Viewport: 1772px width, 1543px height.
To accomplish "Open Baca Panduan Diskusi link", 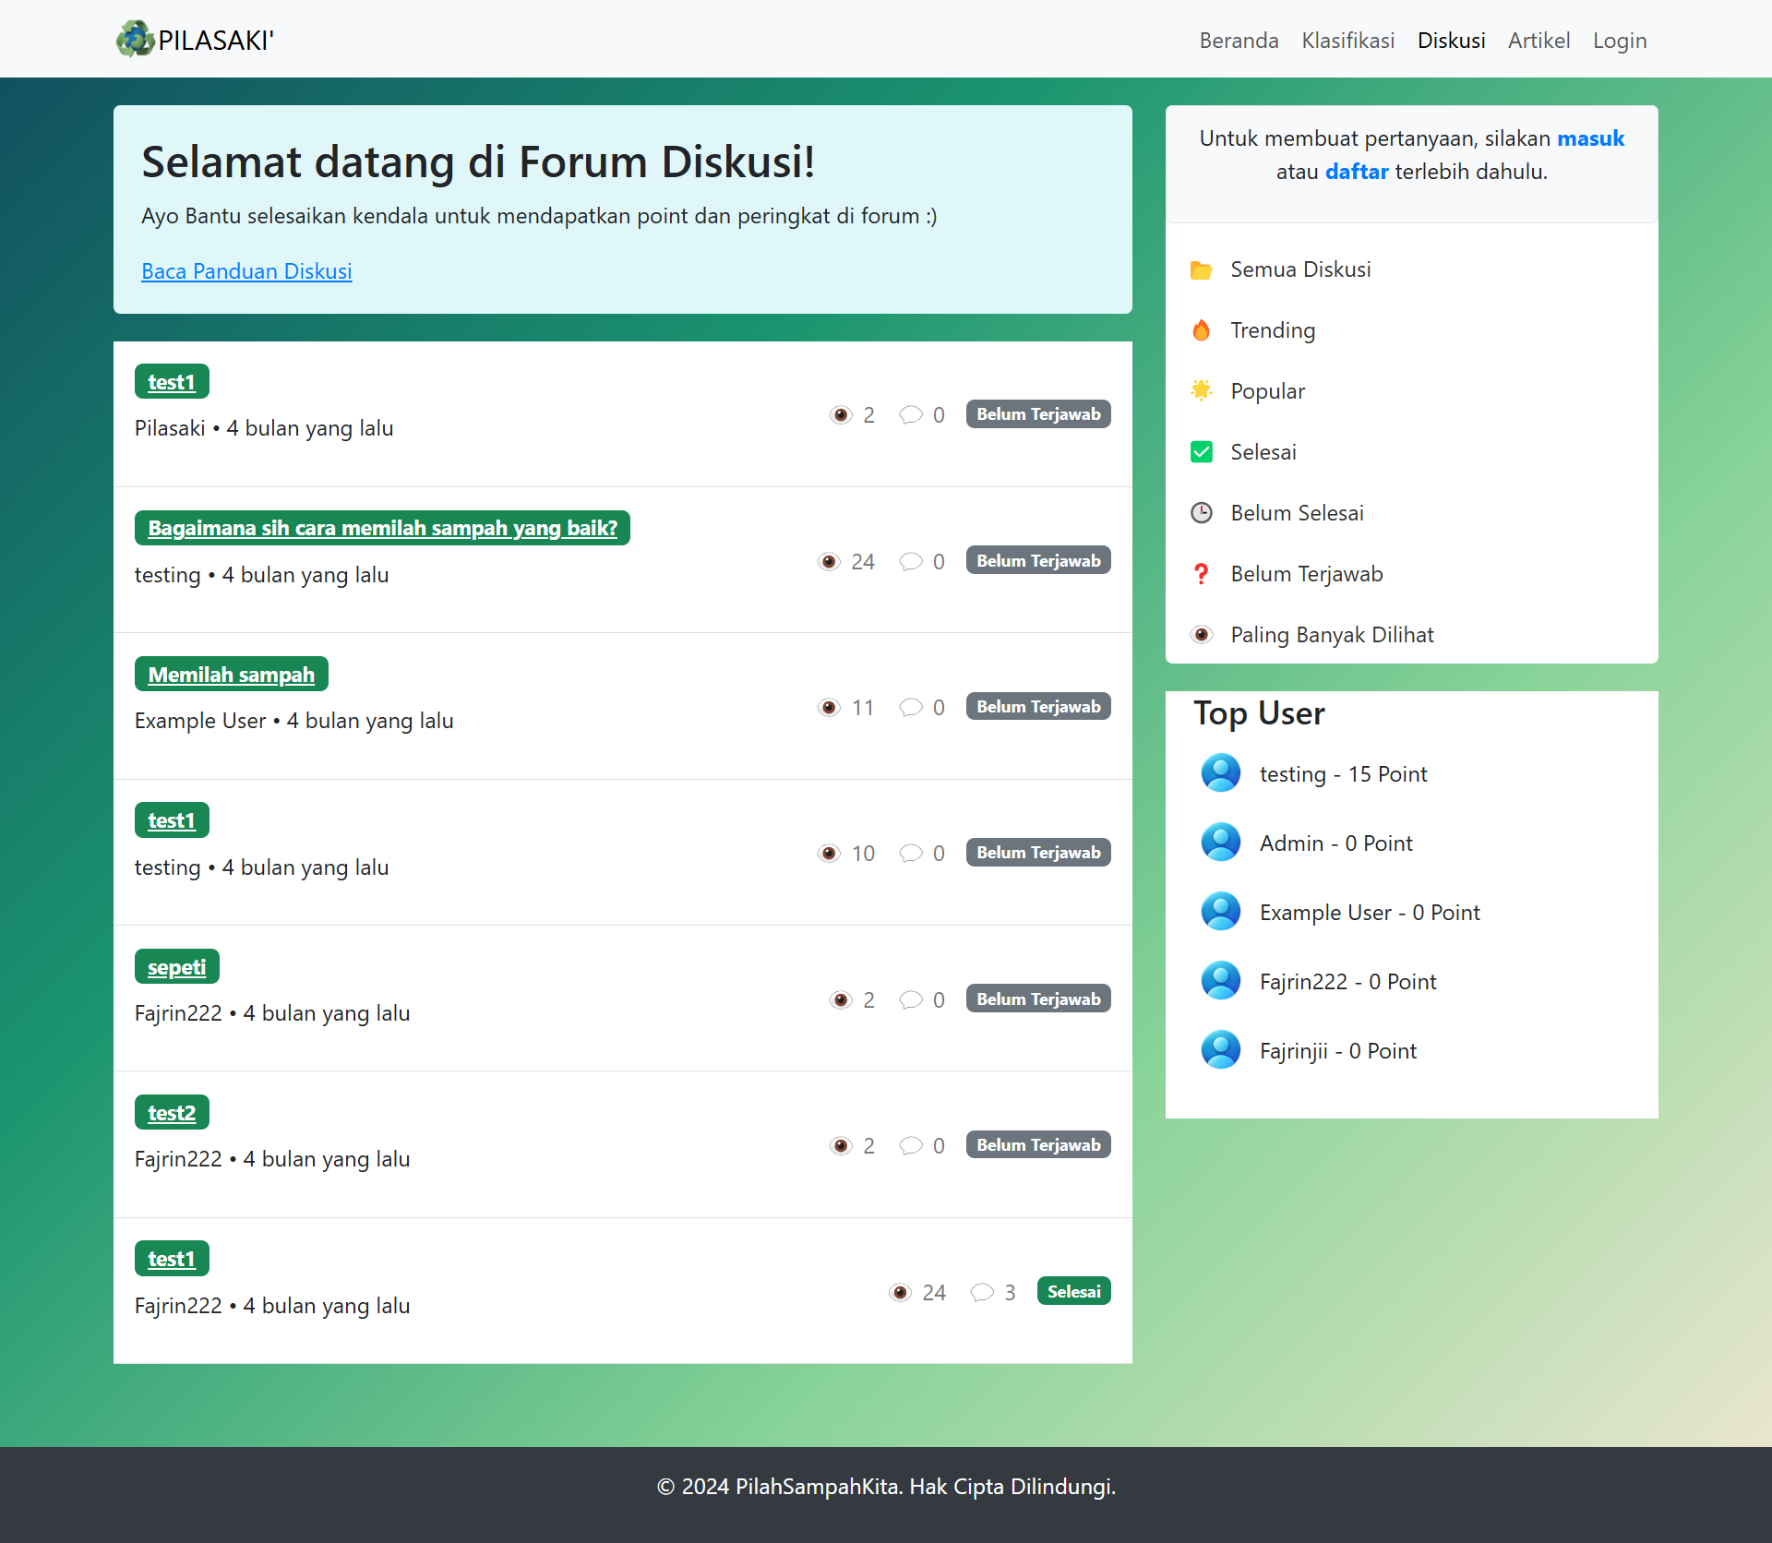I will tap(246, 271).
